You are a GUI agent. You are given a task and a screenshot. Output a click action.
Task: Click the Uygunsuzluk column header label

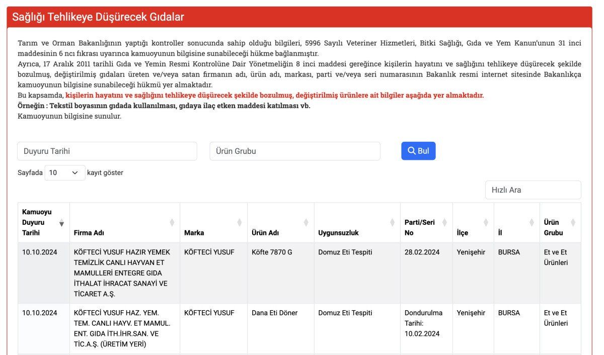[338, 233]
